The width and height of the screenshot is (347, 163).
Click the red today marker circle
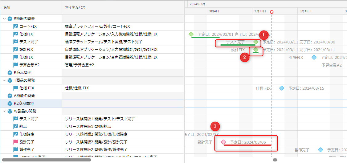click(271, 12)
